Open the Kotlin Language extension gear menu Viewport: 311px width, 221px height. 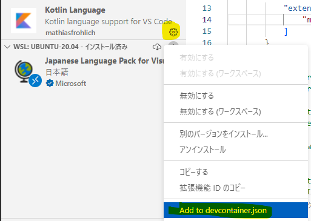[173, 32]
